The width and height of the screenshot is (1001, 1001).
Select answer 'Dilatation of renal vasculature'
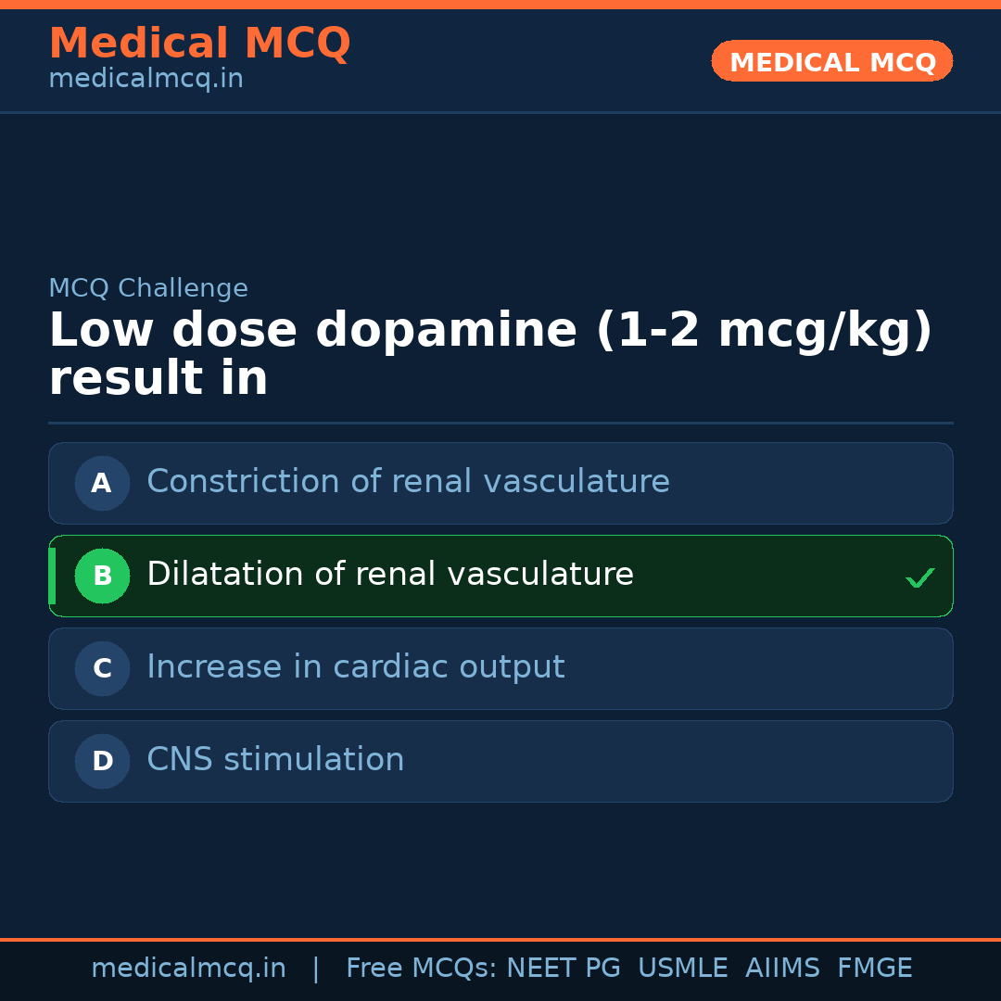[390, 575]
